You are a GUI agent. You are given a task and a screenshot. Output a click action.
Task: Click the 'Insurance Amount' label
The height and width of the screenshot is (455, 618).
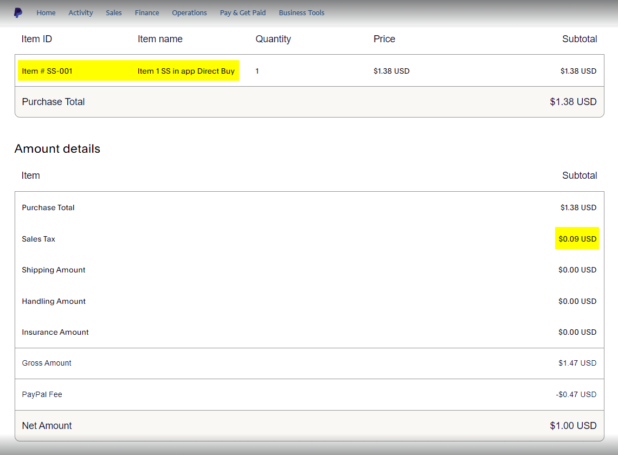[55, 332]
